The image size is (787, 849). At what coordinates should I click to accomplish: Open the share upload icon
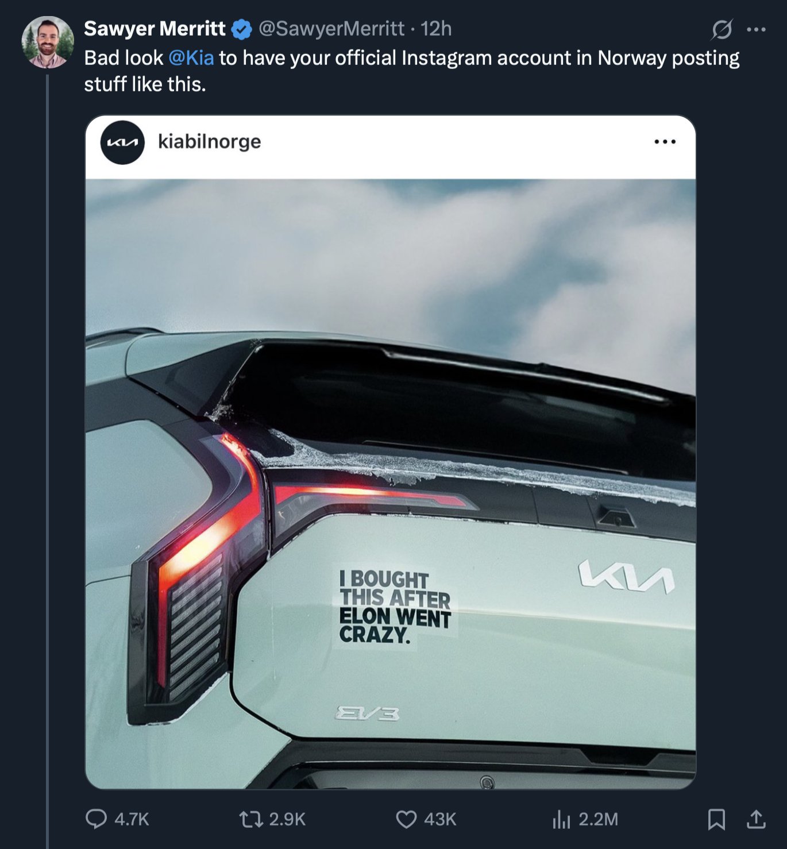click(756, 819)
